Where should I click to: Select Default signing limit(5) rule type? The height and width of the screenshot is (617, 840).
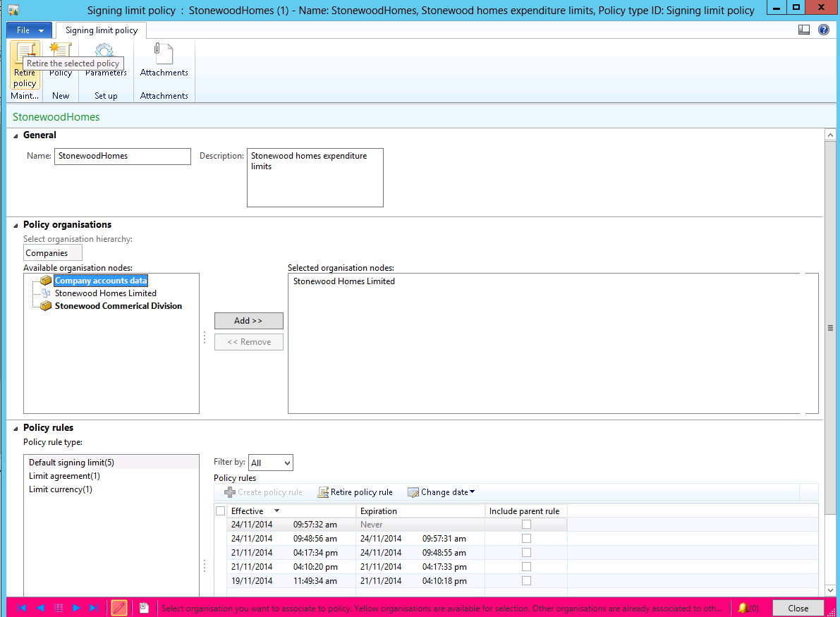[x=111, y=462]
